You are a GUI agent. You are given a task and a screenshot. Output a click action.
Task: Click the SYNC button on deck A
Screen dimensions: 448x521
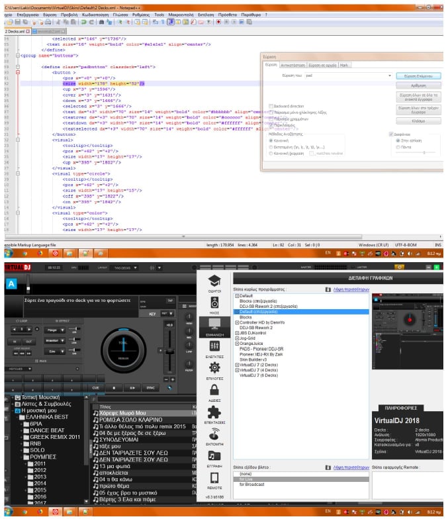pyautogui.click(x=150, y=388)
